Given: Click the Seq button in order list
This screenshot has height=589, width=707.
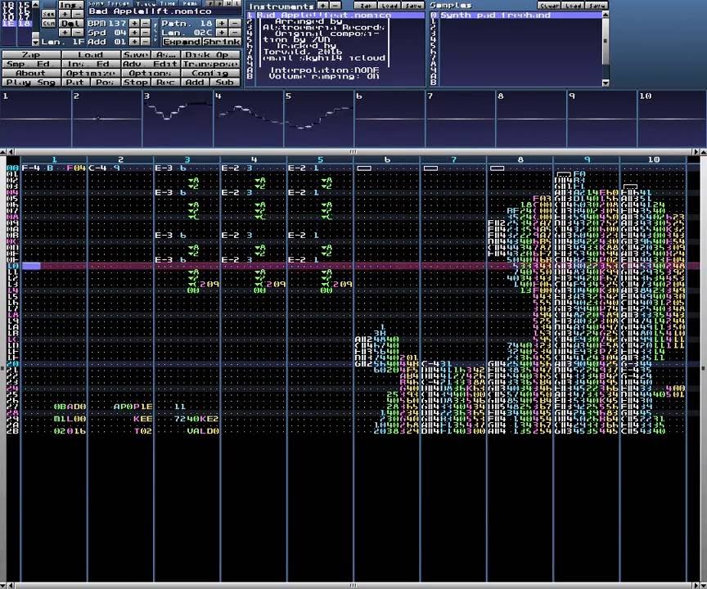Looking at the screenshot, I should coord(49,14).
